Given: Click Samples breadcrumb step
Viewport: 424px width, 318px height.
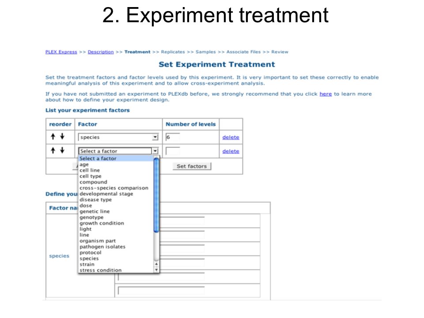Looking at the screenshot, I should tap(205, 52).
